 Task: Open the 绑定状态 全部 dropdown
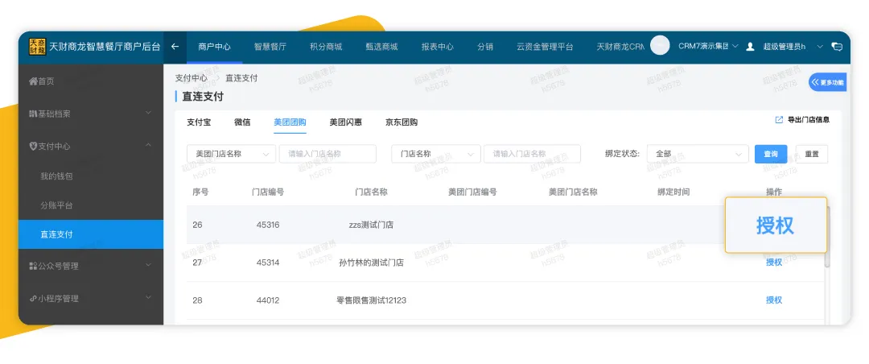point(698,154)
